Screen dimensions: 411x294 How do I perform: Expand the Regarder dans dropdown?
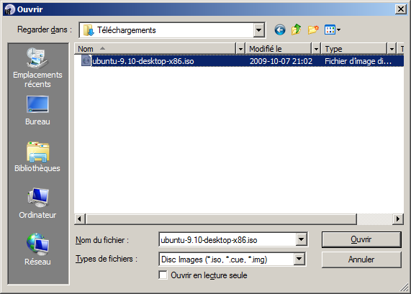[258, 30]
